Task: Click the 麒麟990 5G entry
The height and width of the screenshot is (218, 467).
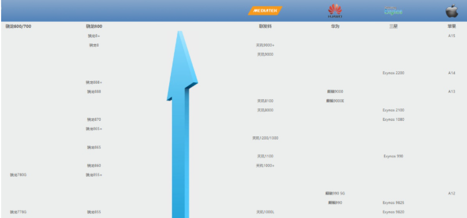Action: (x=335, y=193)
